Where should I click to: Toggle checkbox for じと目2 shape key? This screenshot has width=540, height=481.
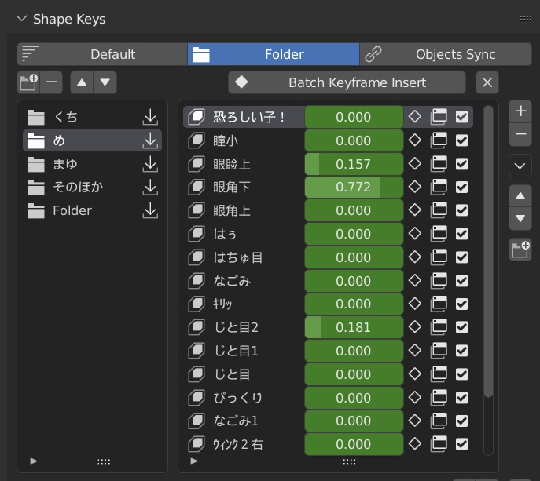tap(461, 327)
